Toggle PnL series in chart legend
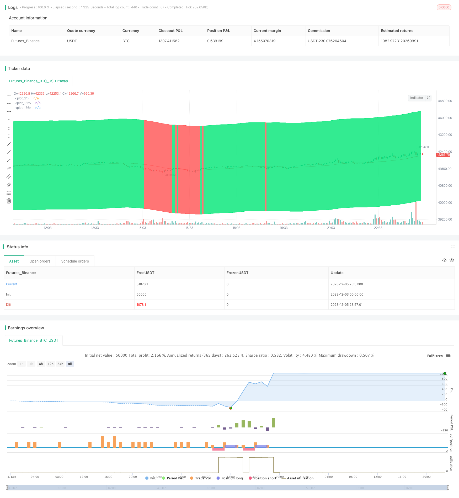 (151, 478)
